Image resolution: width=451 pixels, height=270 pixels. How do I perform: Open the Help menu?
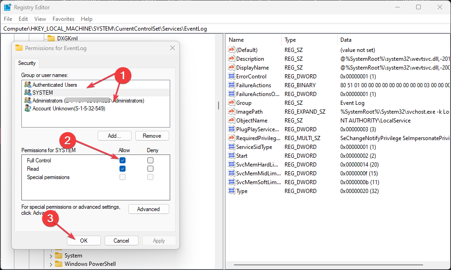[x=86, y=19]
